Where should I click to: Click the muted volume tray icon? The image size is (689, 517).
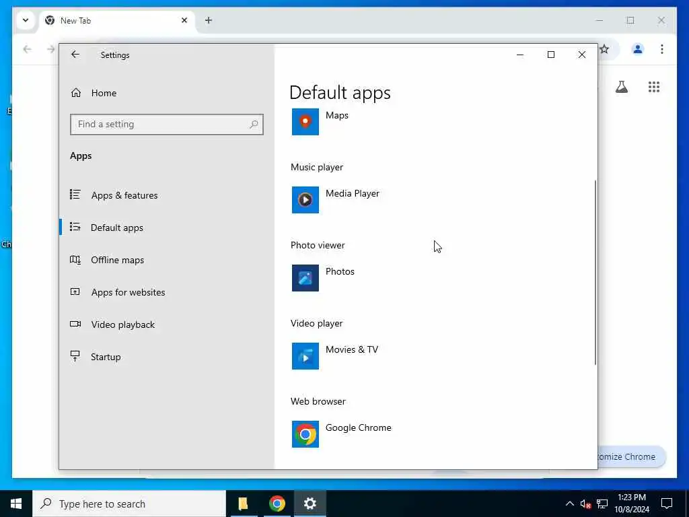point(585,504)
